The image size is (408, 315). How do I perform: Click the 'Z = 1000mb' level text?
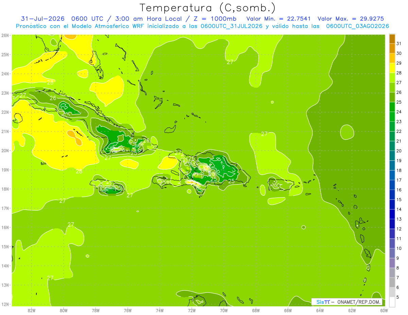(215, 19)
